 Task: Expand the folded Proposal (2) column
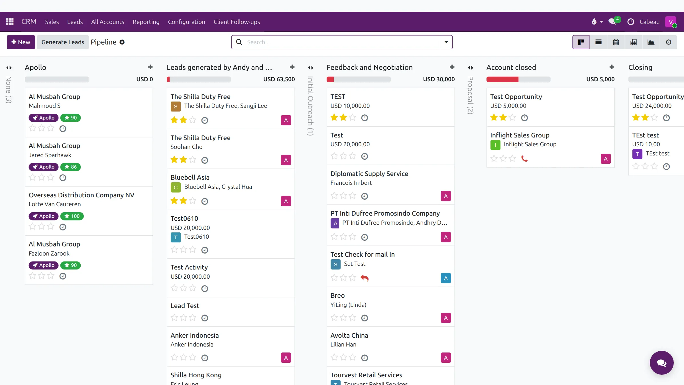(x=471, y=68)
